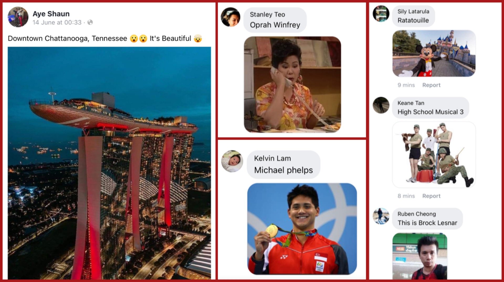Open the 14 June at 00:33 timestamp
The image size is (504, 282).
point(57,23)
